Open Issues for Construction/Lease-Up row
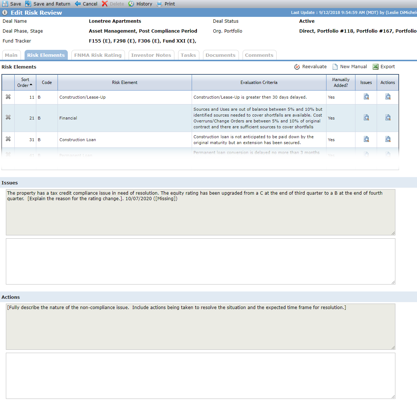The height and width of the screenshot is (400, 417). [x=366, y=96]
